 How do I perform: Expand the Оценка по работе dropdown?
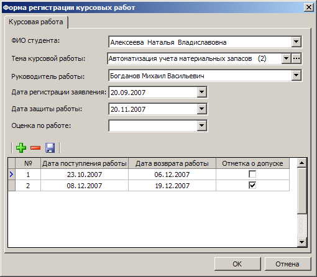coord(201,125)
